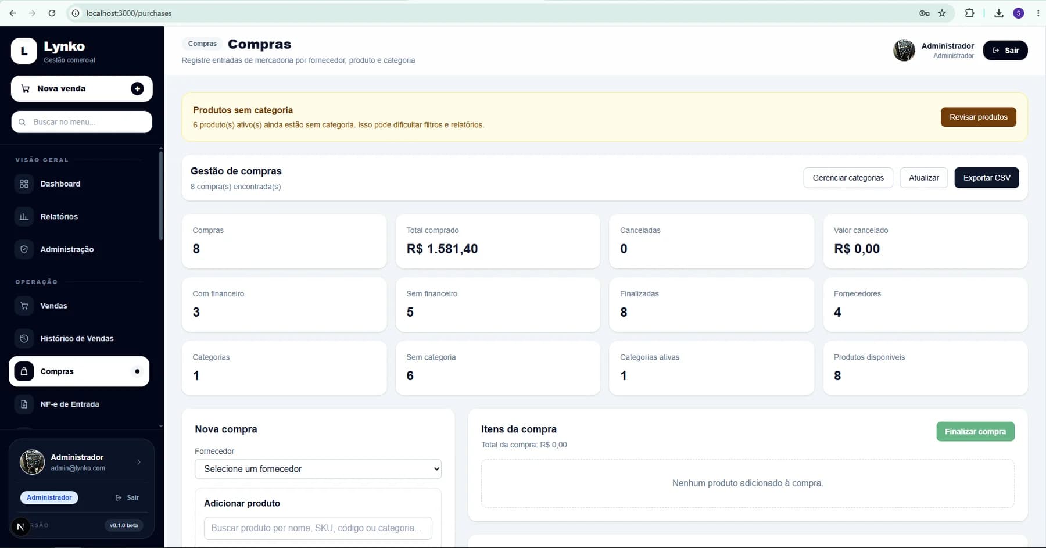Screen dimensions: 1046x548
Task: Click the Relatórios bar chart icon
Action: click(x=24, y=216)
